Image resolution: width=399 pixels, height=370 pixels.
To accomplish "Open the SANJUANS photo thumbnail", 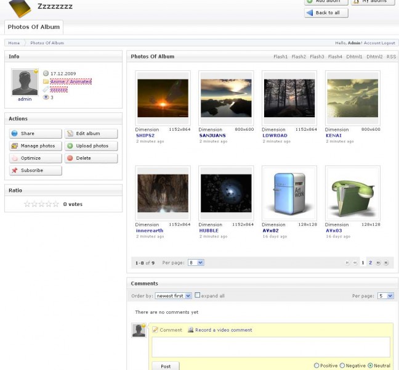I will pos(226,98).
